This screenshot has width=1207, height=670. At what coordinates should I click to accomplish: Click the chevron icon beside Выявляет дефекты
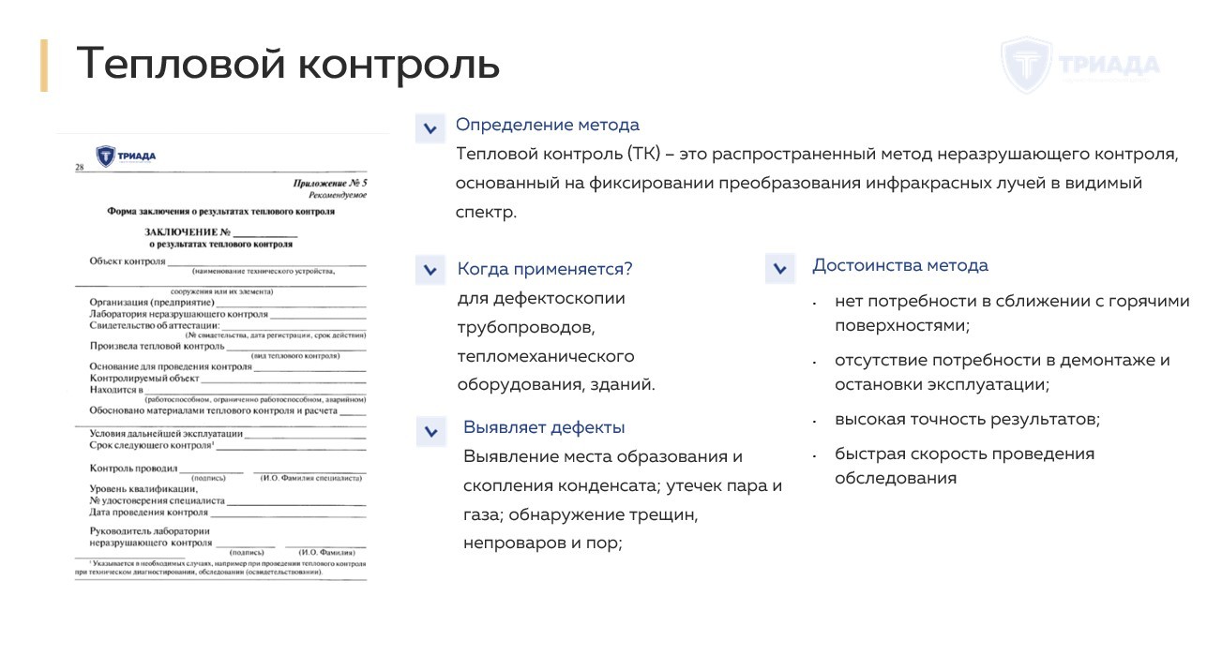coord(430,432)
